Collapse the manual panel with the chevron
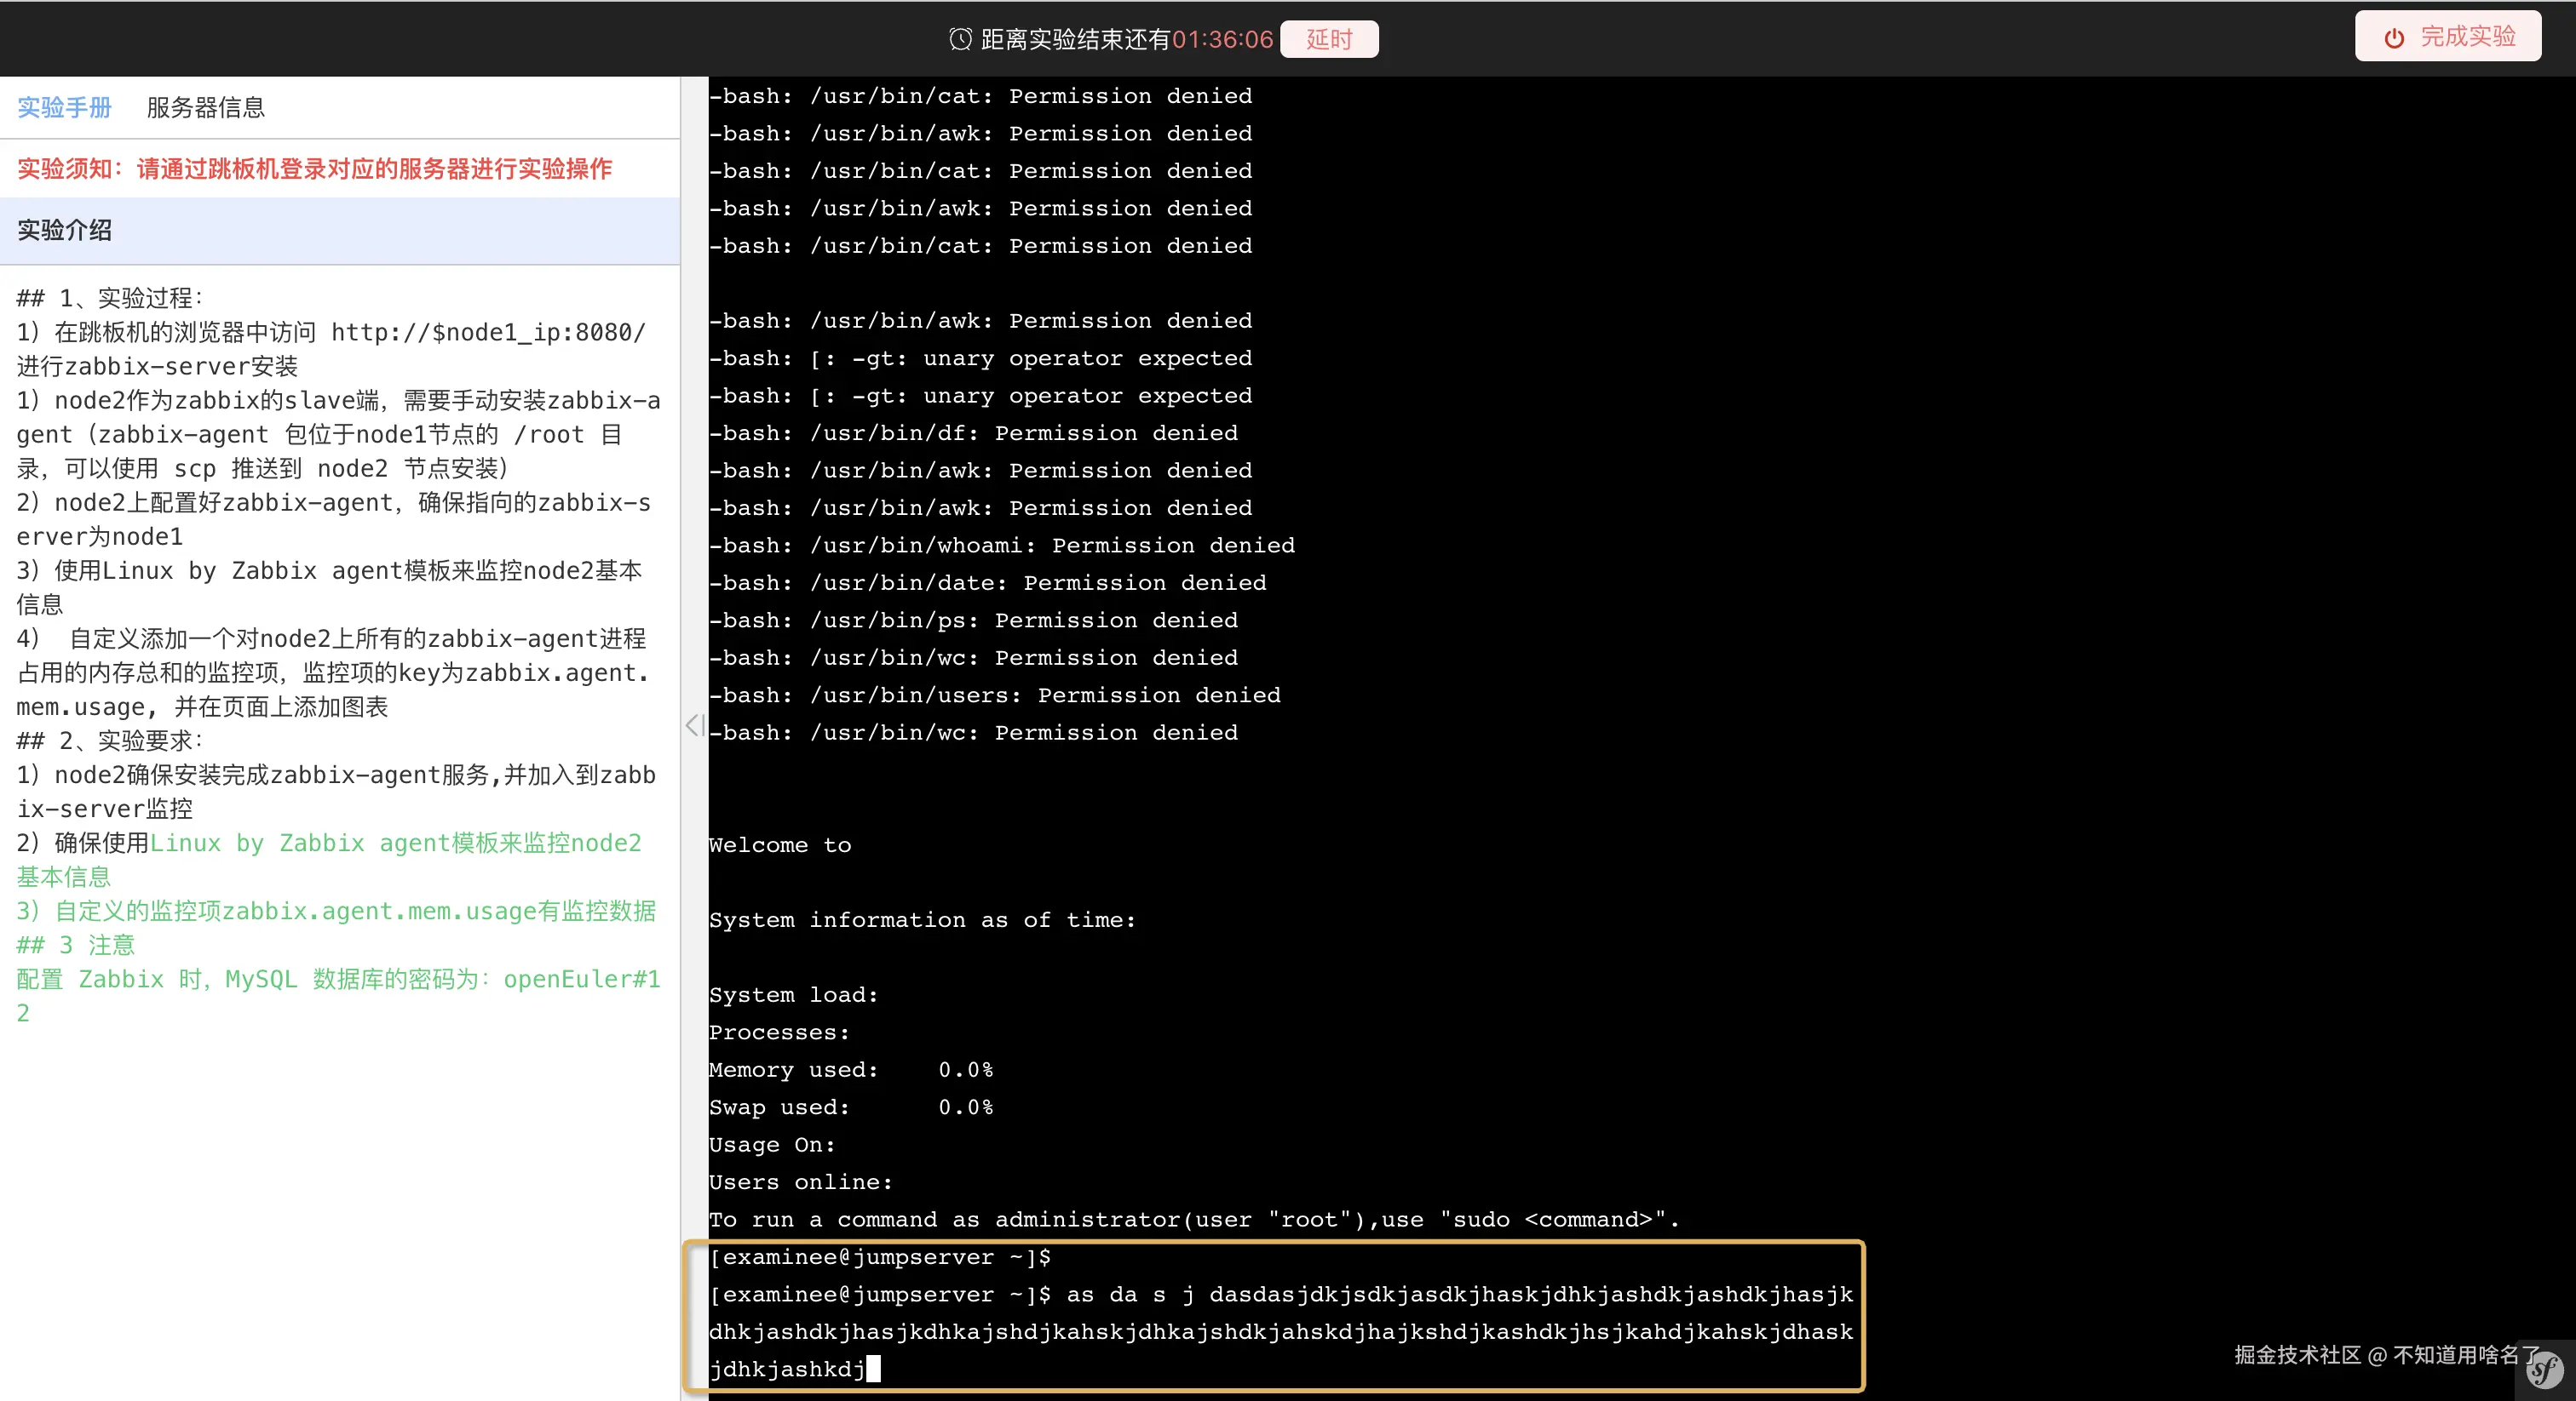 (x=694, y=724)
